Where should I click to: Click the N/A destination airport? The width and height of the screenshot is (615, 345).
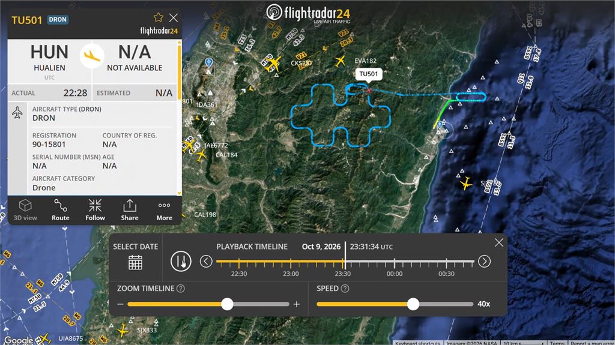point(135,58)
